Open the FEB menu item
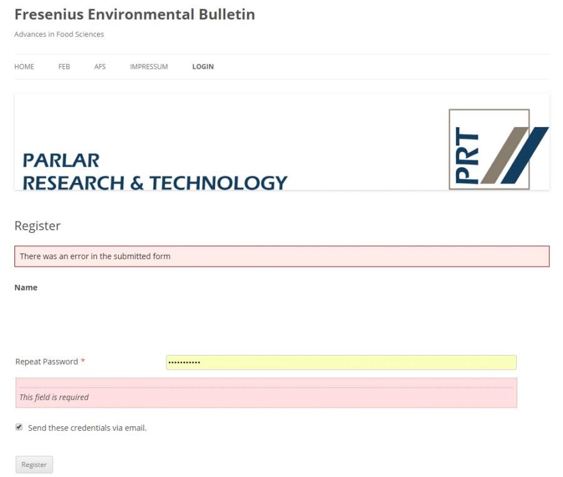 (64, 66)
